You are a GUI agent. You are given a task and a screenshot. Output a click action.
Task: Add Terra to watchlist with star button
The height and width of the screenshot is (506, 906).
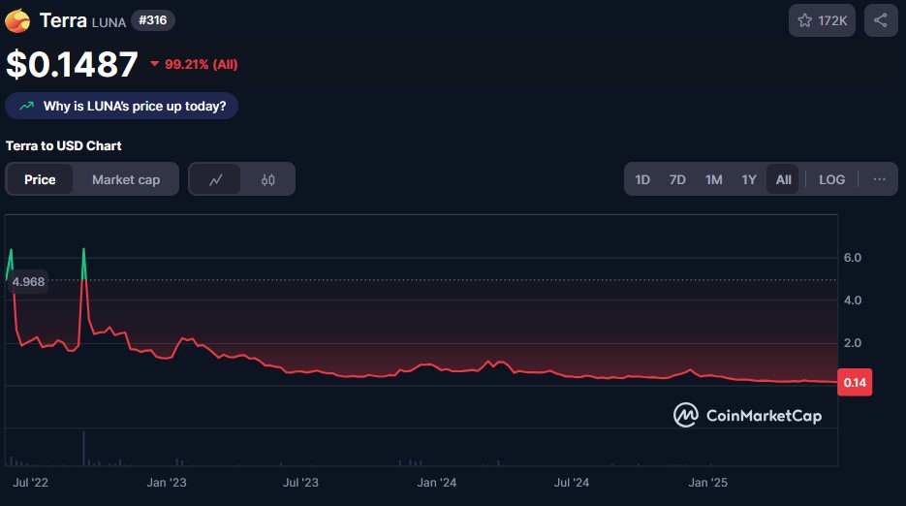[x=822, y=20]
